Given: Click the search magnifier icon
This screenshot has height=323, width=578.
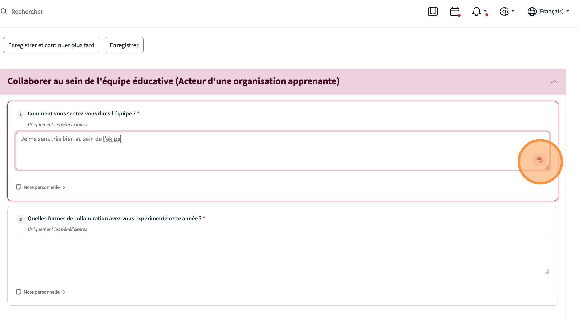Looking at the screenshot, I should [x=4, y=12].
